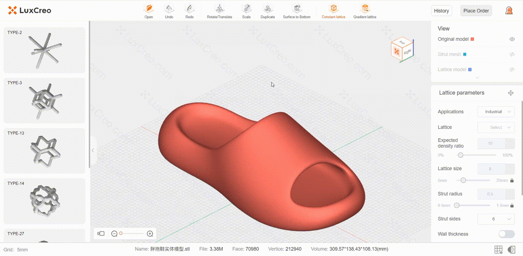523x256 pixels.
Task: Select the TYPE-14 lattice thumbnail
Action: 44,201
